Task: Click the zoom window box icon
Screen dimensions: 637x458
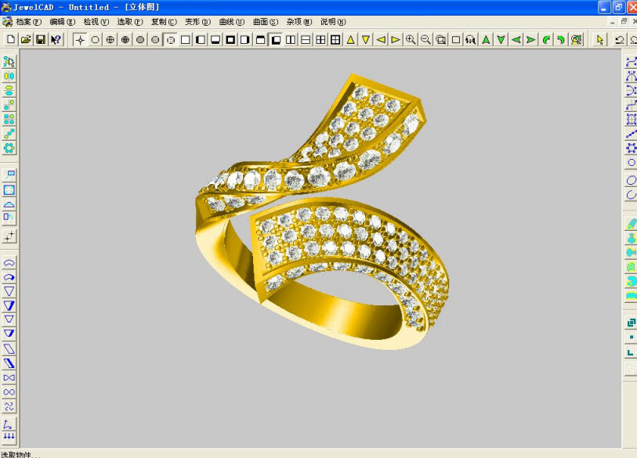Action: pos(441,40)
